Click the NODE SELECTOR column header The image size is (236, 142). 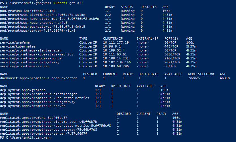(x=201, y=74)
